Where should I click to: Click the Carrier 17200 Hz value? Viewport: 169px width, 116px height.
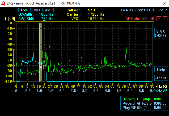(96, 14)
